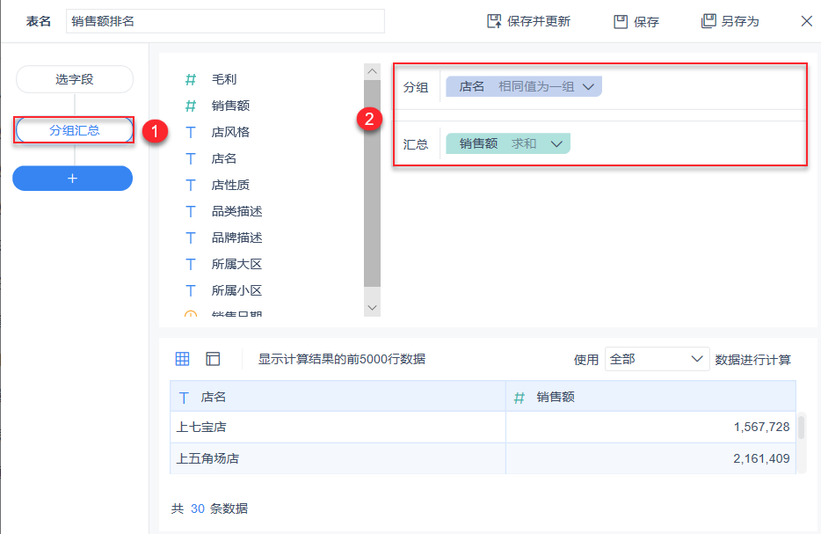Select the 店名 field in field list
Image resolution: width=821 pixels, height=534 pixels.
point(224,158)
